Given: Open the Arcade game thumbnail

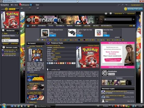Looking at the screenshot, I should point(35,79).
